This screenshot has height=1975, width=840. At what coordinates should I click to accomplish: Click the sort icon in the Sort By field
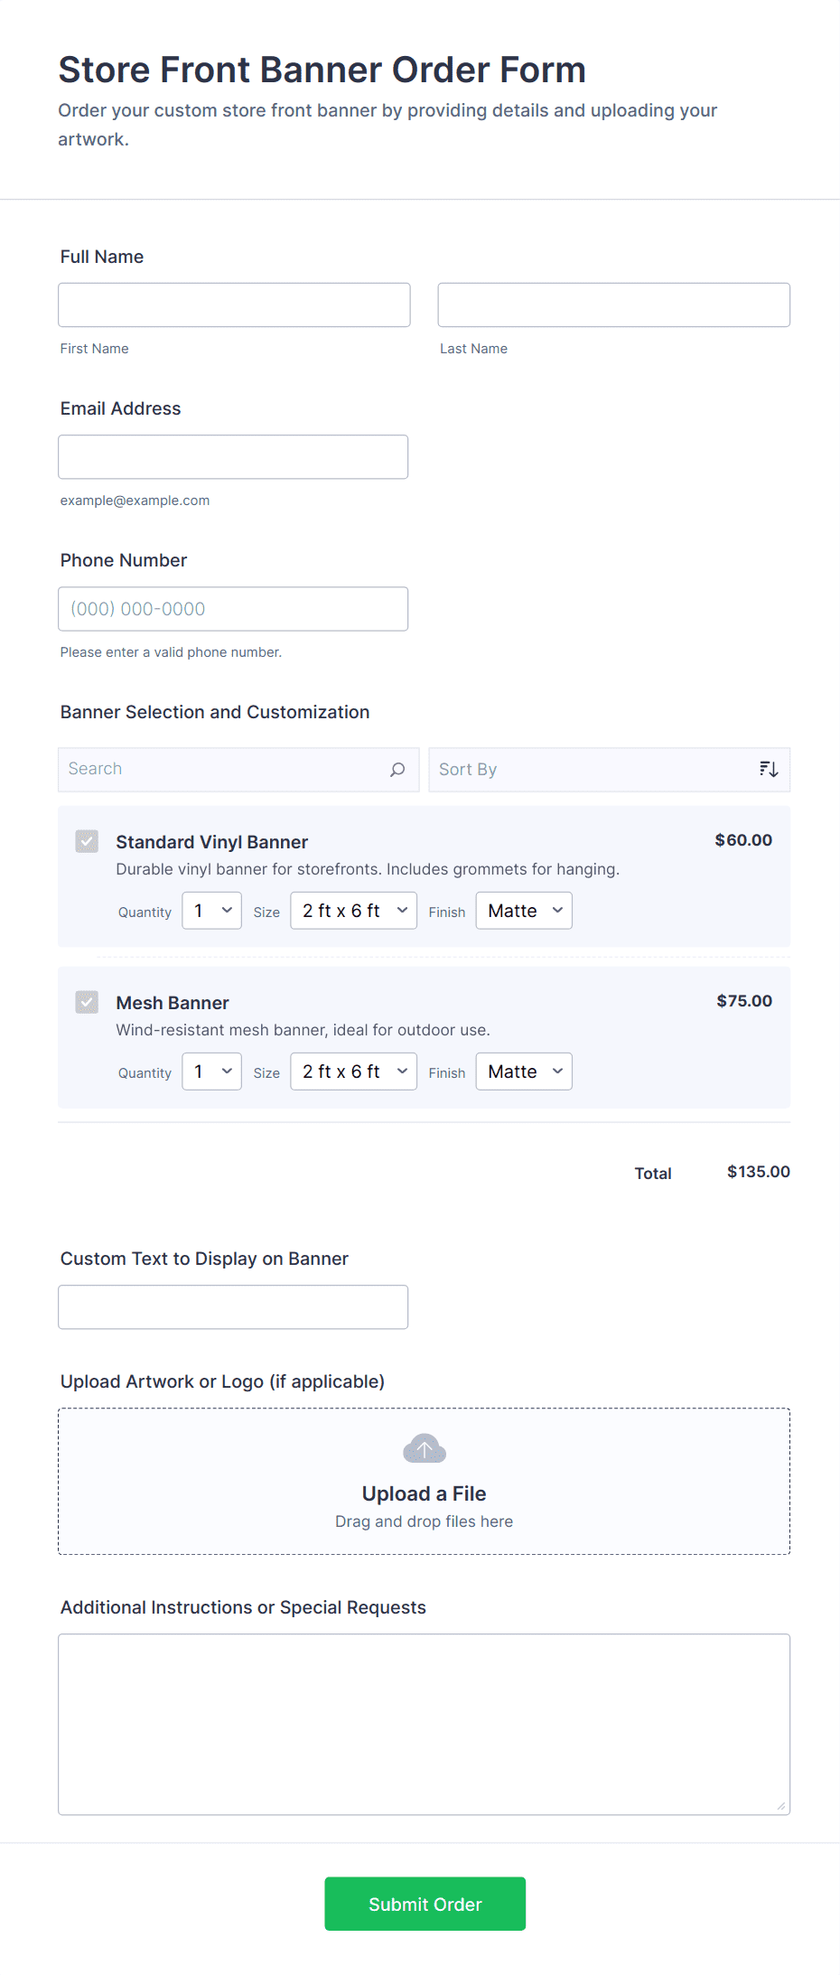click(x=768, y=768)
